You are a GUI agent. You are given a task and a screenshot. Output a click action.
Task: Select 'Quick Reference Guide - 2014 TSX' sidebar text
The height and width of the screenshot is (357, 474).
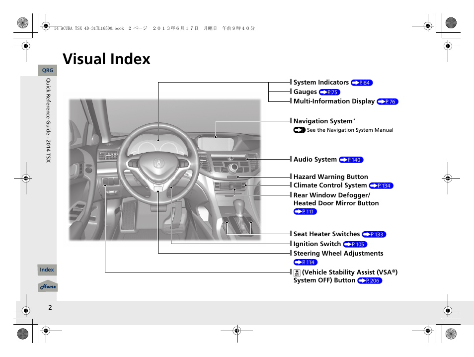click(48, 120)
